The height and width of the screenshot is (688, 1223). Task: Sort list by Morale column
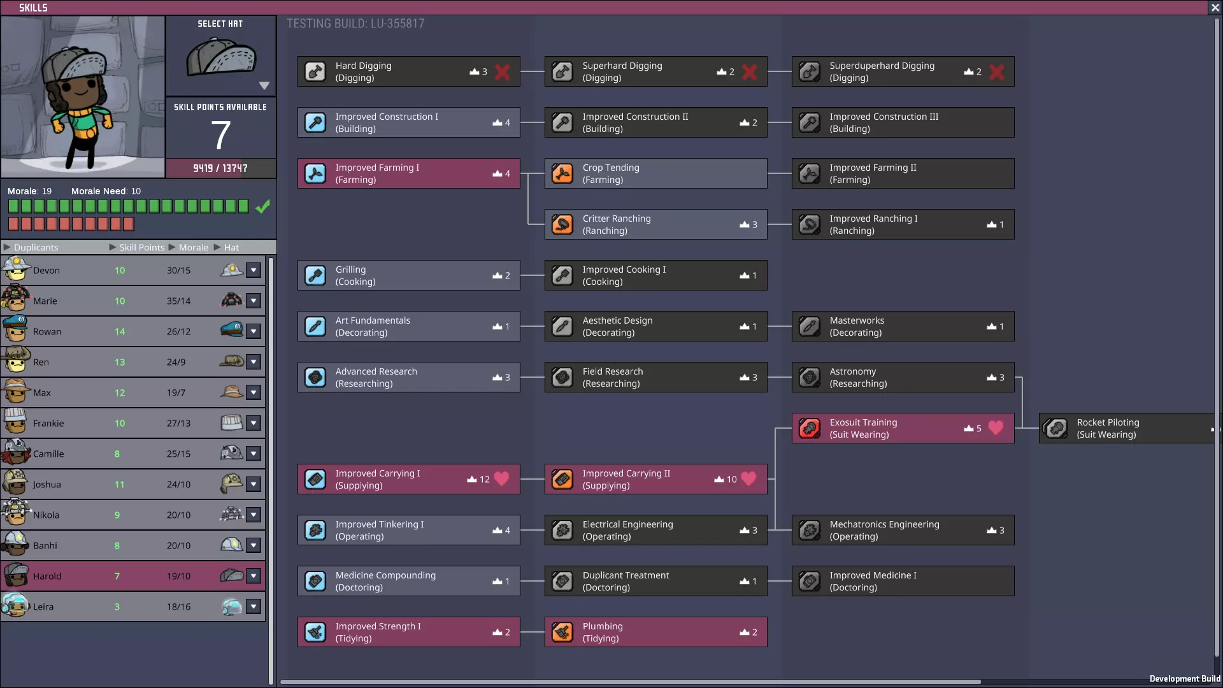click(193, 247)
